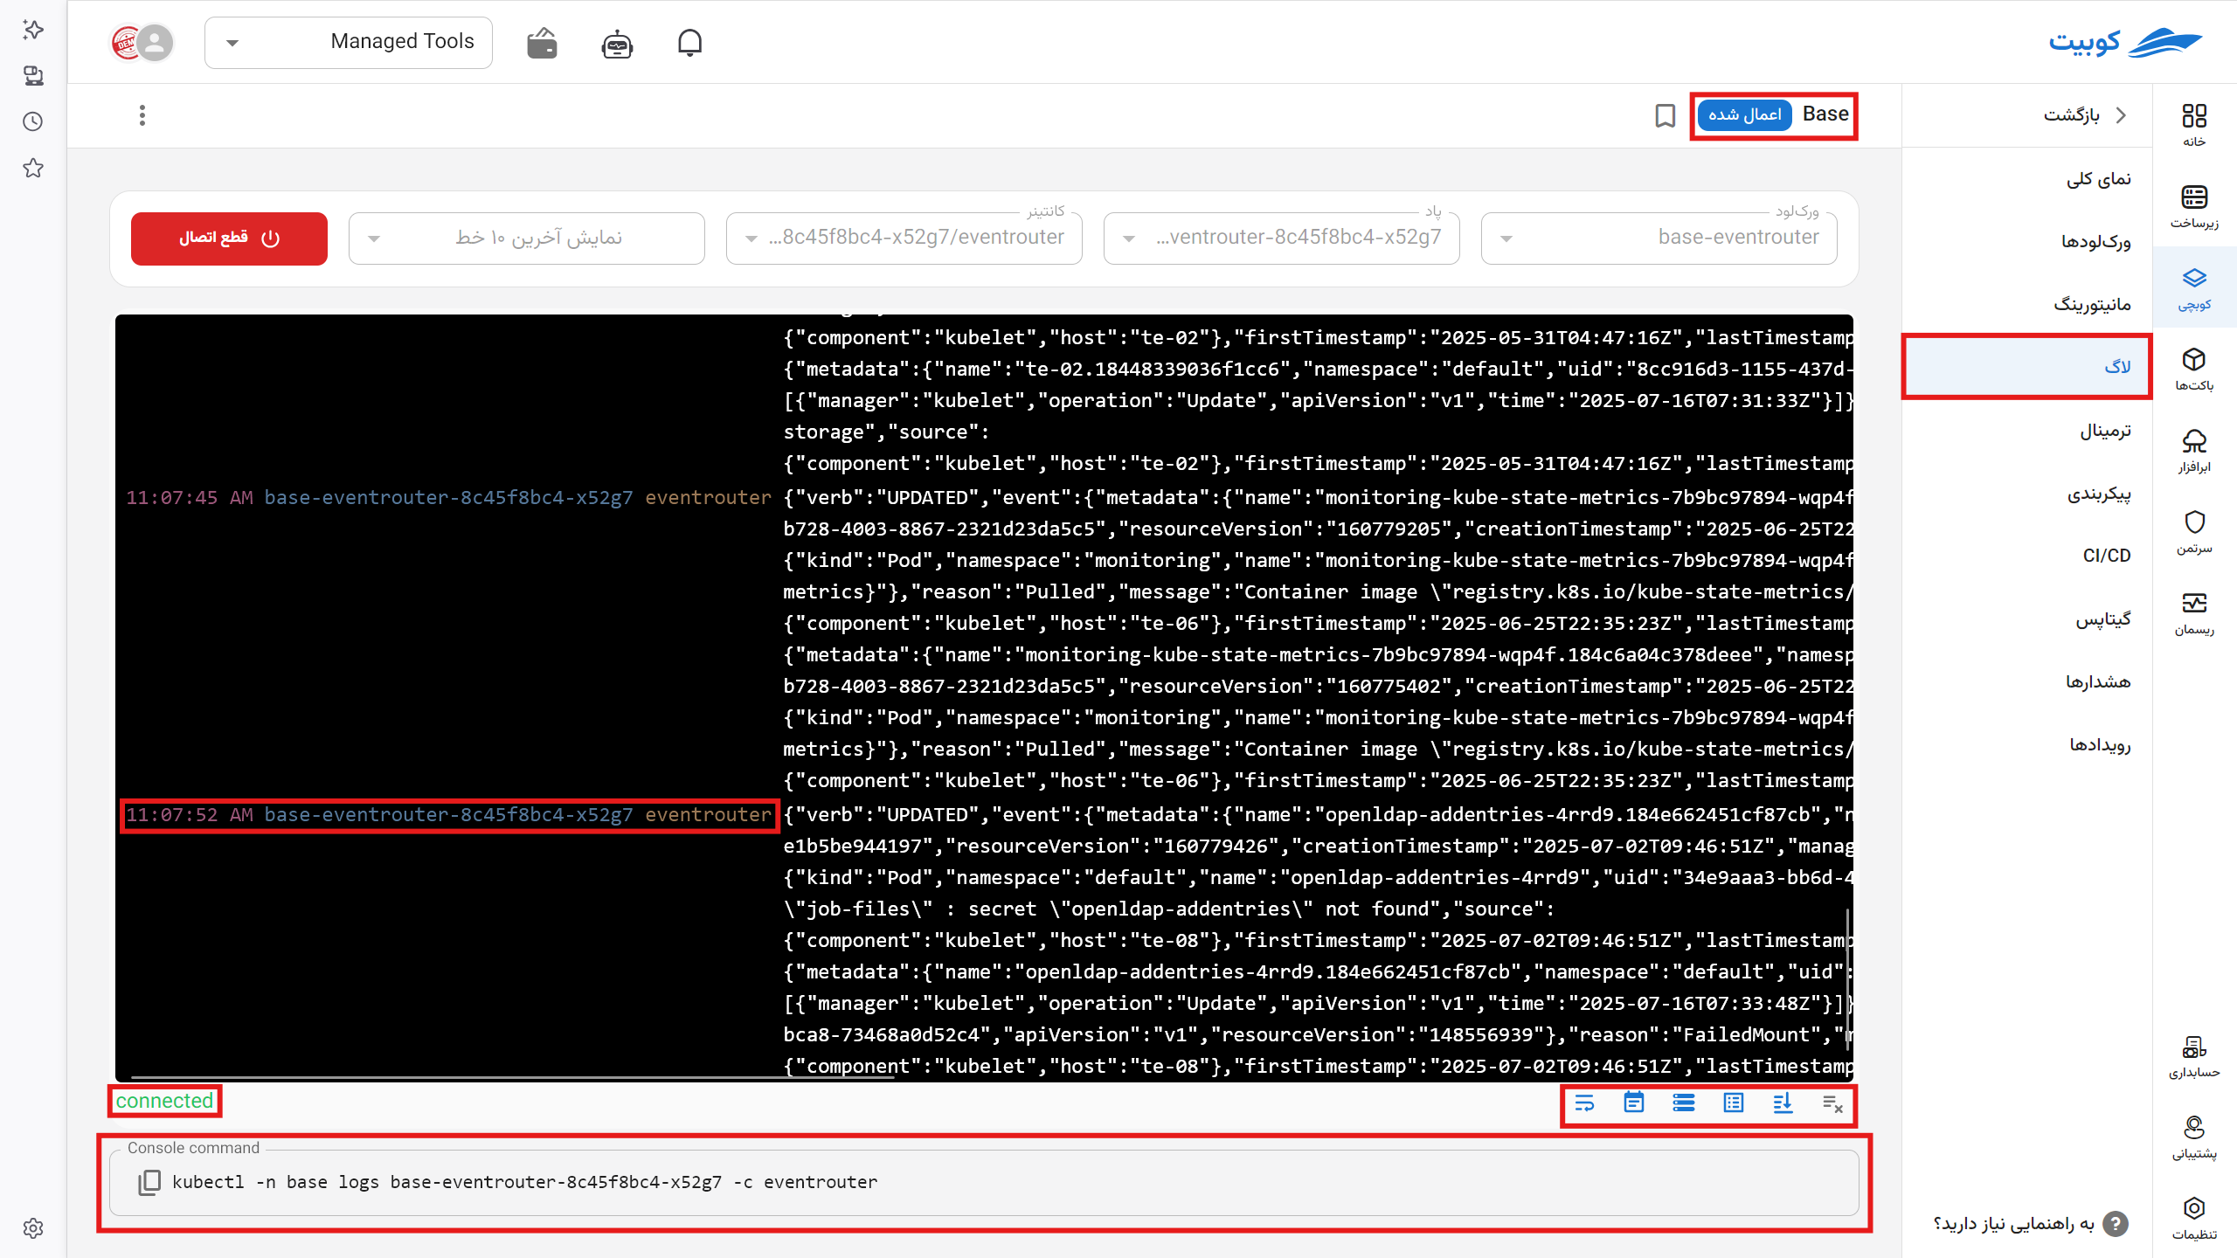Click the Console command field

coord(984,1182)
